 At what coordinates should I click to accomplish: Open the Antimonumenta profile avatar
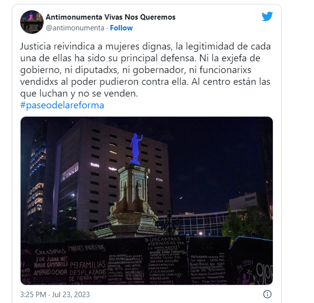tap(32, 22)
